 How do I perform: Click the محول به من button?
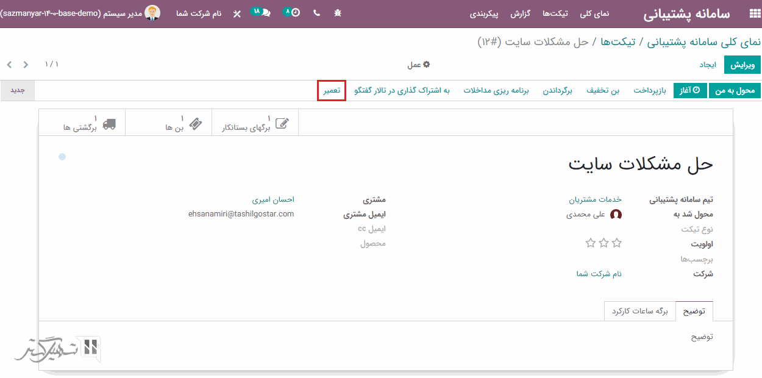[736, 91]
